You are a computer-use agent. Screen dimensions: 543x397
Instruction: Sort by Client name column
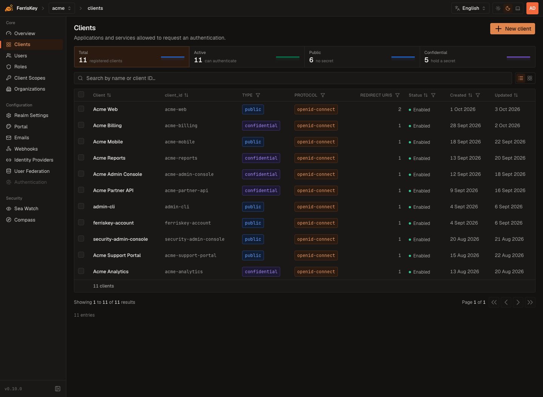pos(102,95)
